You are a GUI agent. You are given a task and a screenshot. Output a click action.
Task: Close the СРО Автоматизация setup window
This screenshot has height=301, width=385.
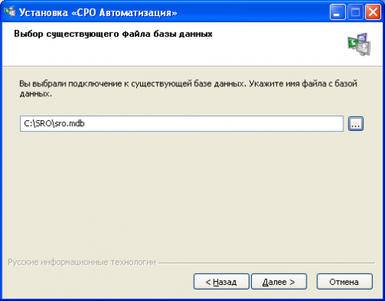coord(373,12)
